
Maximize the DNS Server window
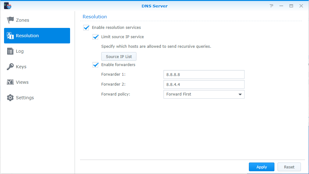pyautogui.click(x=291, y=6)
